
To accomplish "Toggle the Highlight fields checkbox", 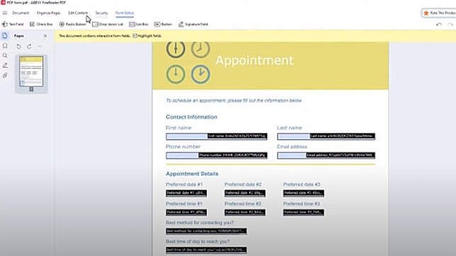I will (x=135, y=36).
